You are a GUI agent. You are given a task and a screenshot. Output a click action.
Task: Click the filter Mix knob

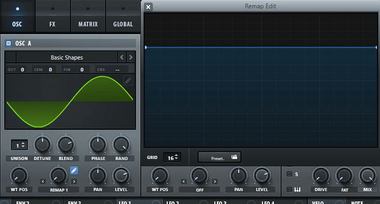coord(368,176)
